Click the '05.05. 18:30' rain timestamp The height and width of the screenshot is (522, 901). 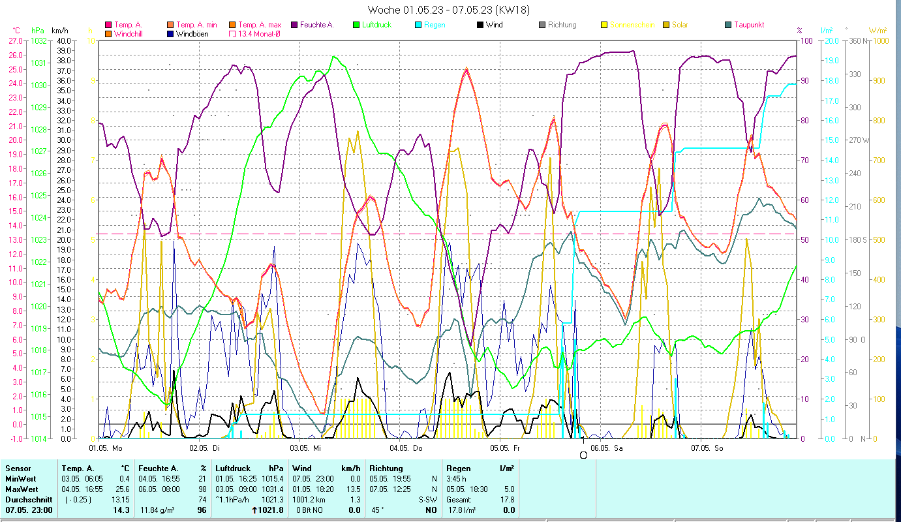467,489
